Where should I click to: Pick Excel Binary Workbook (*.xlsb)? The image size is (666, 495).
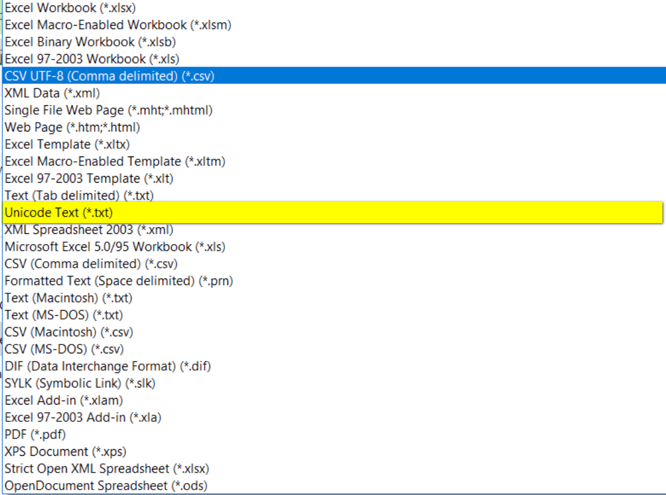[334, 42]
